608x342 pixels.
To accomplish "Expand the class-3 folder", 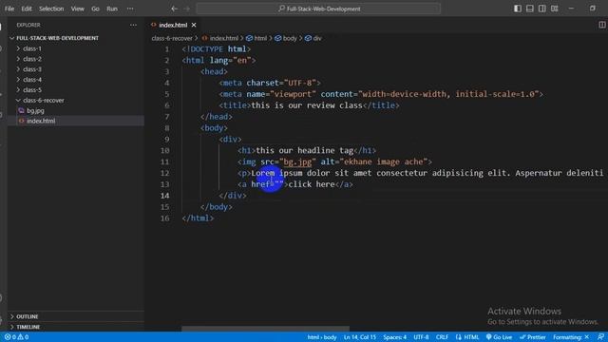I will point(32,69).
